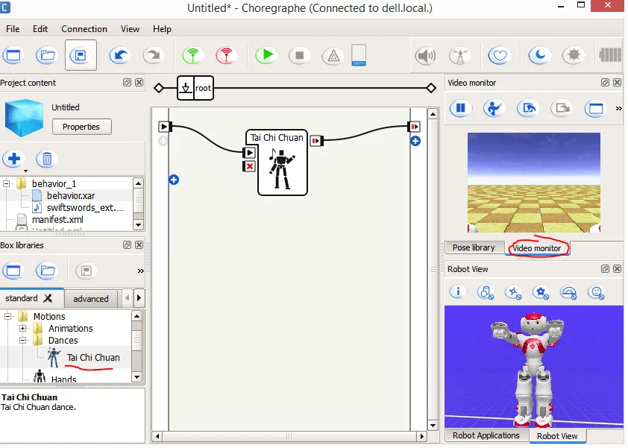Select the swiftswords_ext audio file
This screenshot has height=448, width=628.
pyautogui.click(x=85, y=208)
